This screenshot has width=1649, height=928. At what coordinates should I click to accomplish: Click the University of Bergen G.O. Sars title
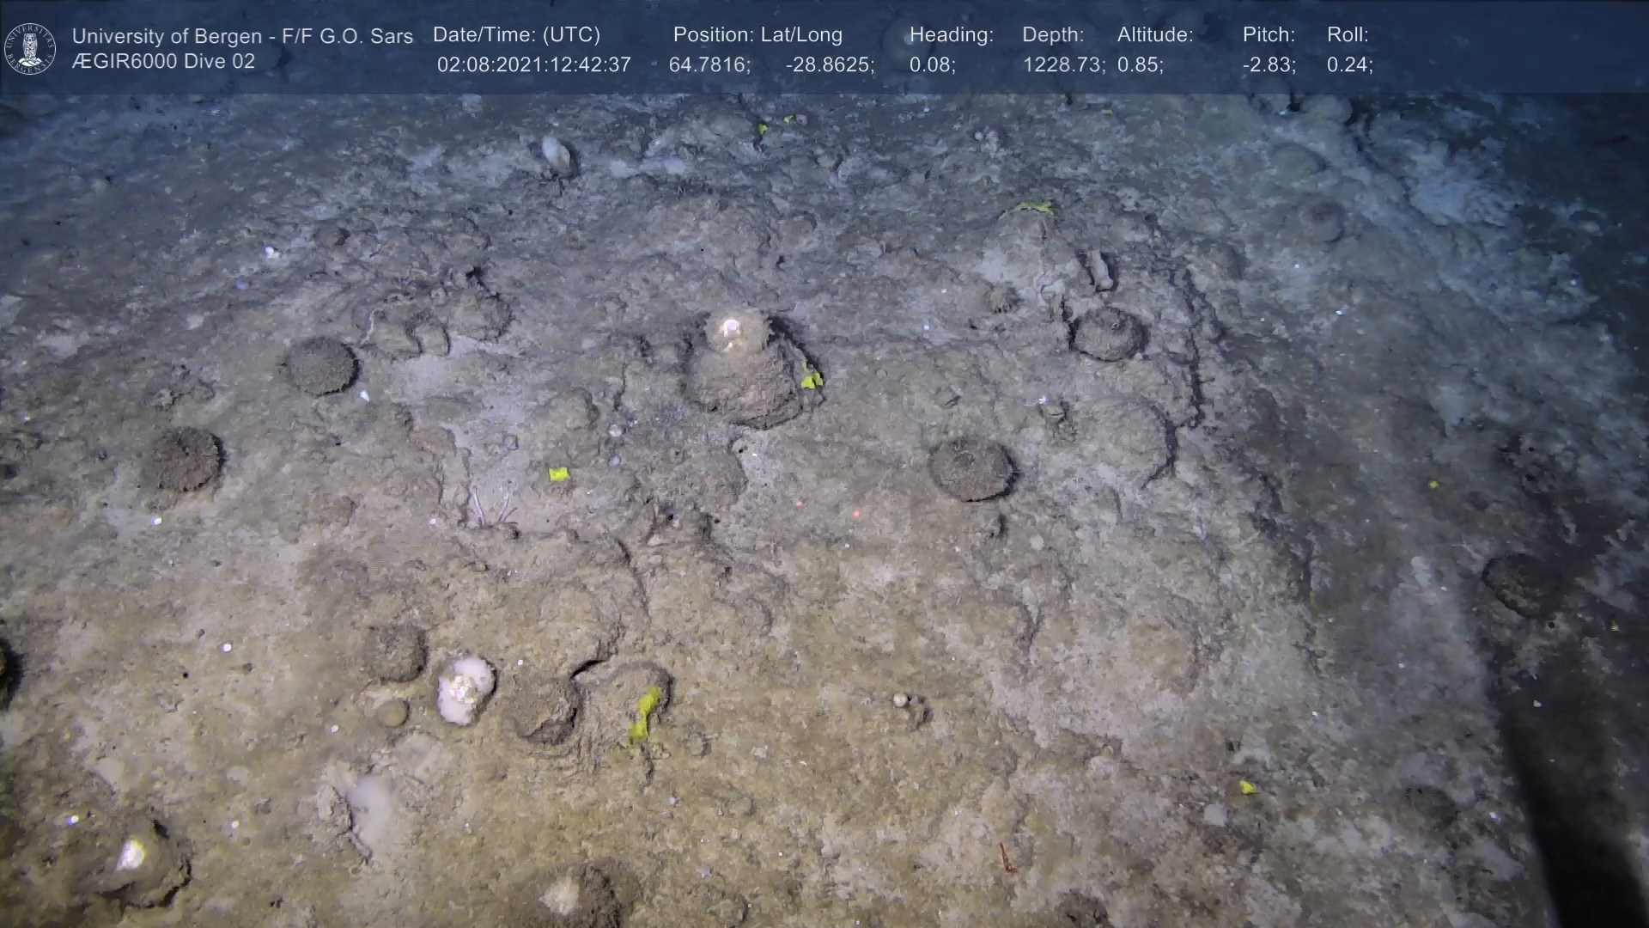242,36
